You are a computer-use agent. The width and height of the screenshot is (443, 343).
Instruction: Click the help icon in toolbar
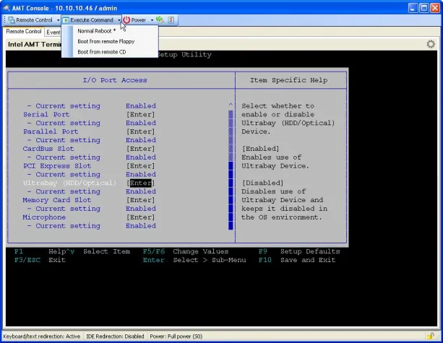coord(171,19)
